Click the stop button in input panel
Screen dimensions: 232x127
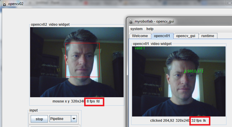tap(39, 119)
